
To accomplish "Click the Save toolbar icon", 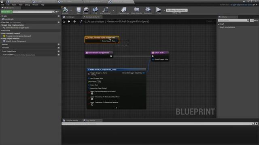I will pos(79,10).
